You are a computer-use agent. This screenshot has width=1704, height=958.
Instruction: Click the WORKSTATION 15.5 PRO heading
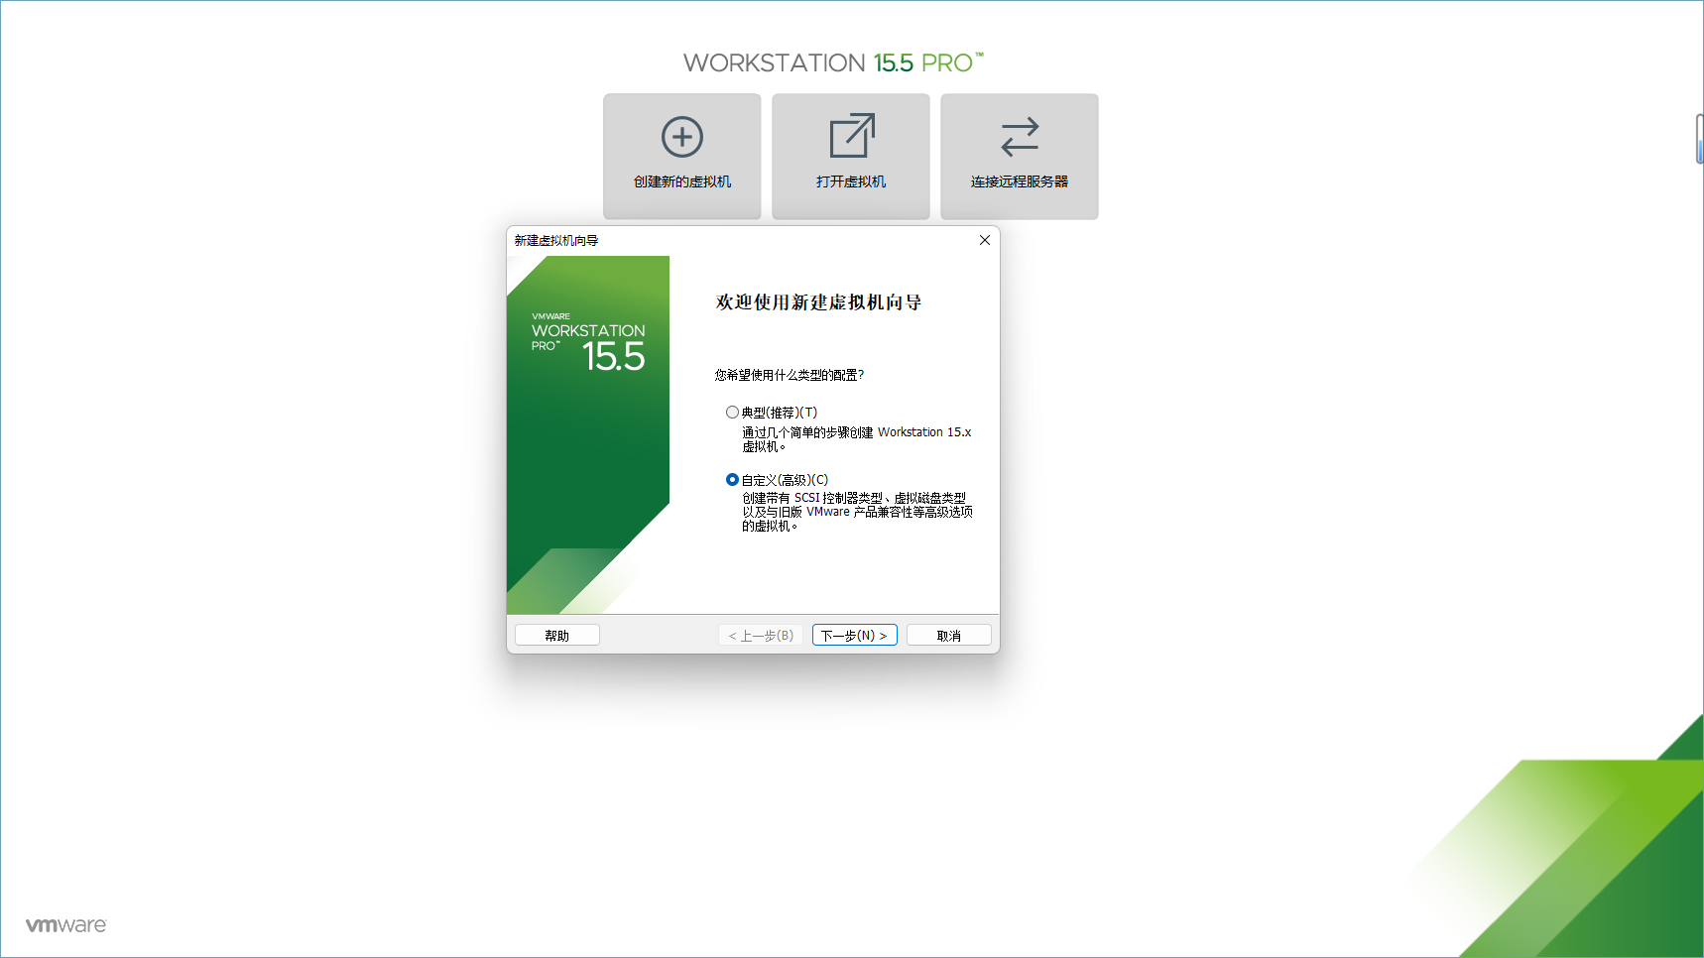click(x=833, y=62)
